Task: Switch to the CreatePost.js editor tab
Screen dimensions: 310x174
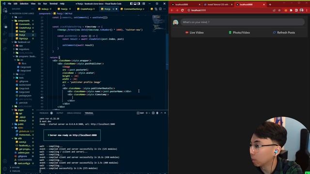Action: 86,9
